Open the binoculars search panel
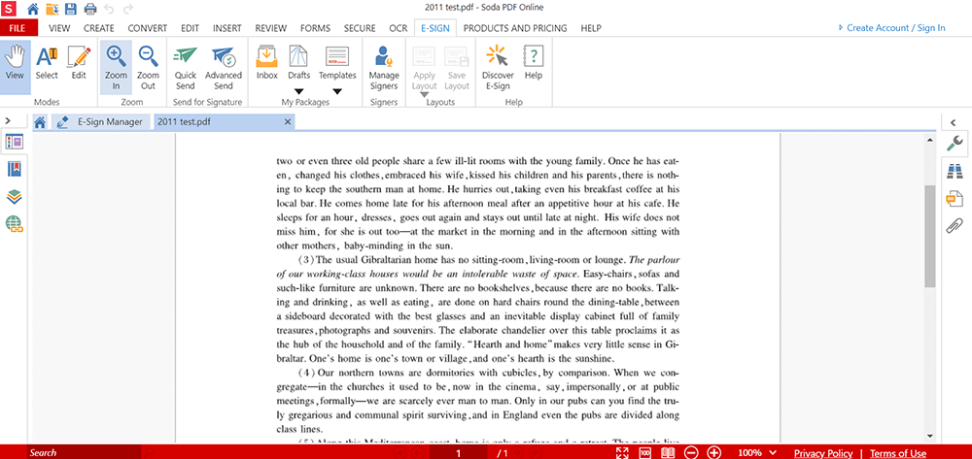Image resolution: width=972 pixels, height=459 pixels. (x=955, y=172)
